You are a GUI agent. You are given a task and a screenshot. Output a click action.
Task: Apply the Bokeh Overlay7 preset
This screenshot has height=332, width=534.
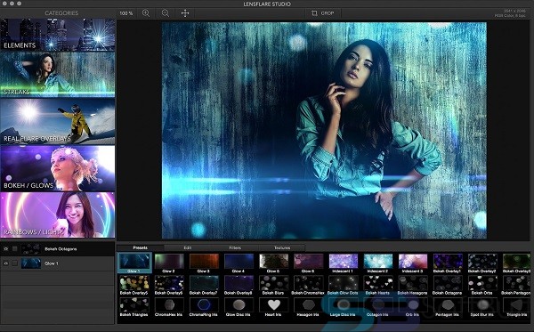click(204, 285)
